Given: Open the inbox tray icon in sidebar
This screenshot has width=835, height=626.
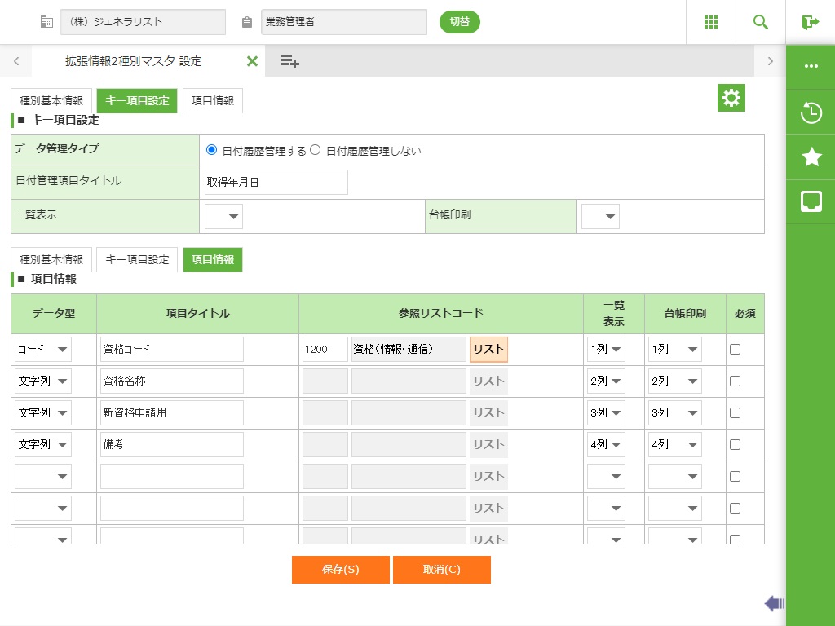Looking at the screenshot, I should (x=811, y=201).
